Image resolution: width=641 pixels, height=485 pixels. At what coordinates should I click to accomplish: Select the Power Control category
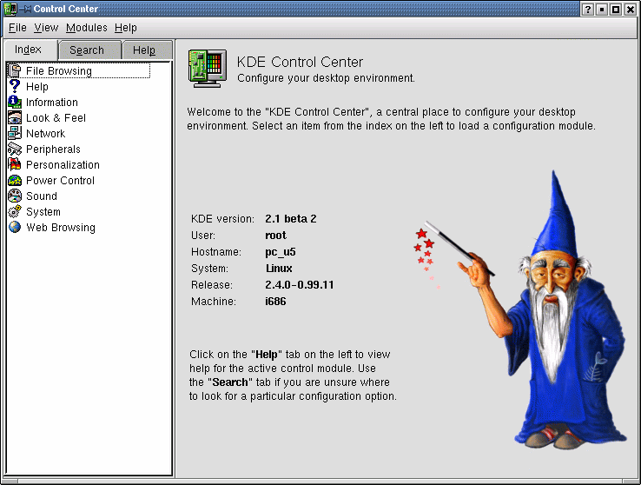[60, 180]
